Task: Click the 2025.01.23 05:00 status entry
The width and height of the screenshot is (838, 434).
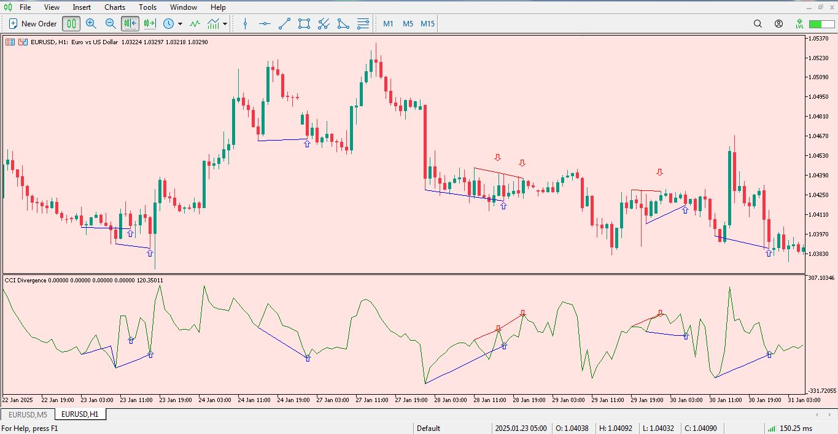Action: point(521,428)
